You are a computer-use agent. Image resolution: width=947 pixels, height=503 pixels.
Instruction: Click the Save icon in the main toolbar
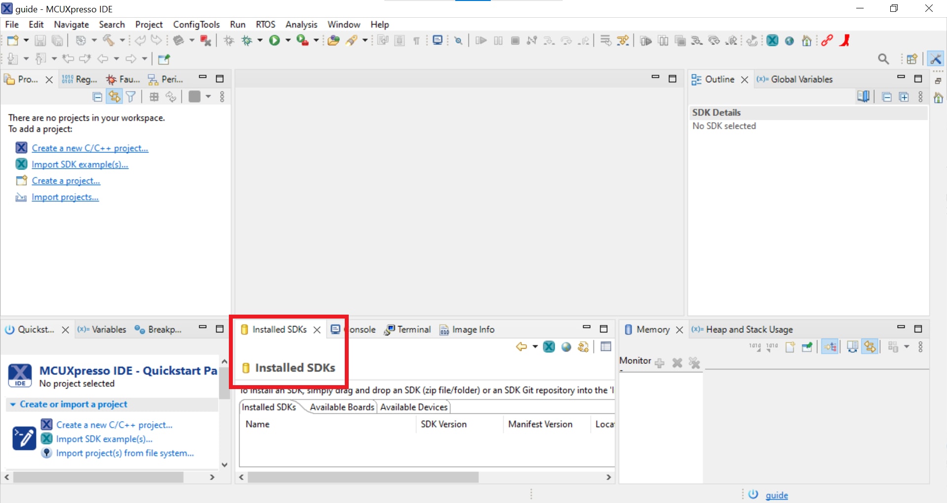coord(40,41)
